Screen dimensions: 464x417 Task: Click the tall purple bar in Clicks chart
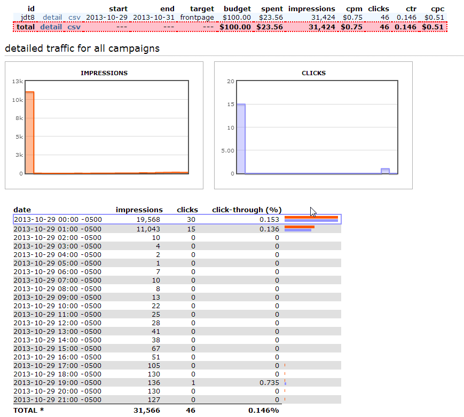tap(241, 139)
